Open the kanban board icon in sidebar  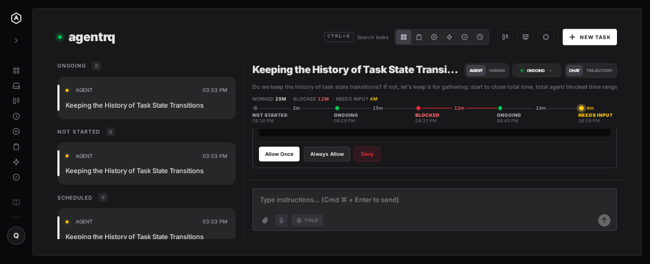[x=16, y=101]
